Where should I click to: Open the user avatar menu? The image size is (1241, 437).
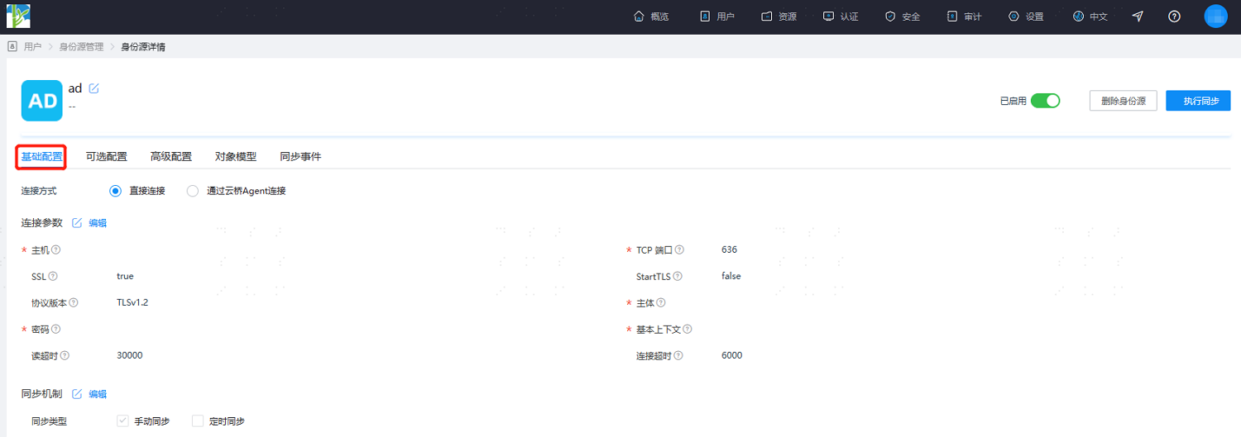coord(1215,17)
